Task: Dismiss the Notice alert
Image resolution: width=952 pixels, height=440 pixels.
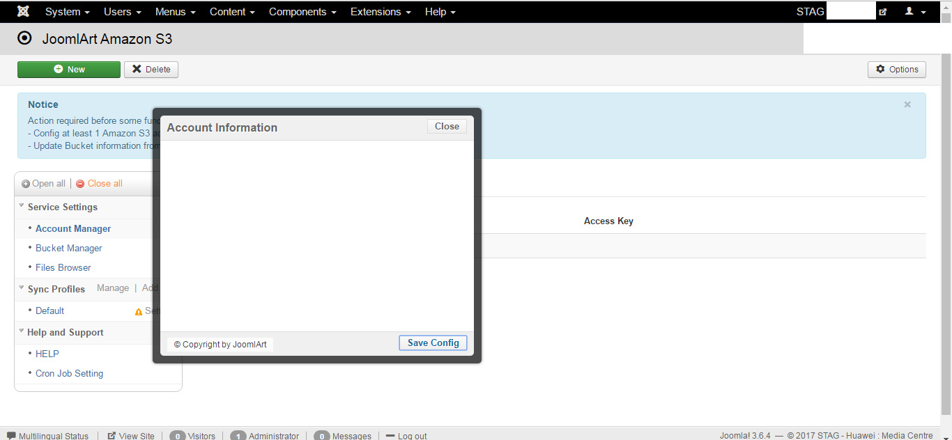Action: (x=907, y=104)
